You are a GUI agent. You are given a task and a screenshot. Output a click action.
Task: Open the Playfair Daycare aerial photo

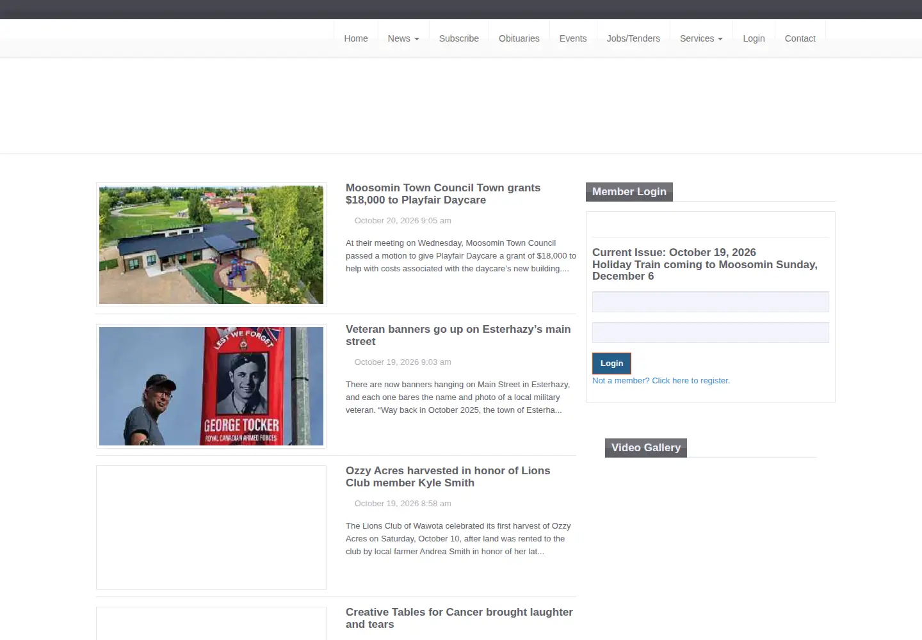tap(211, 245)
